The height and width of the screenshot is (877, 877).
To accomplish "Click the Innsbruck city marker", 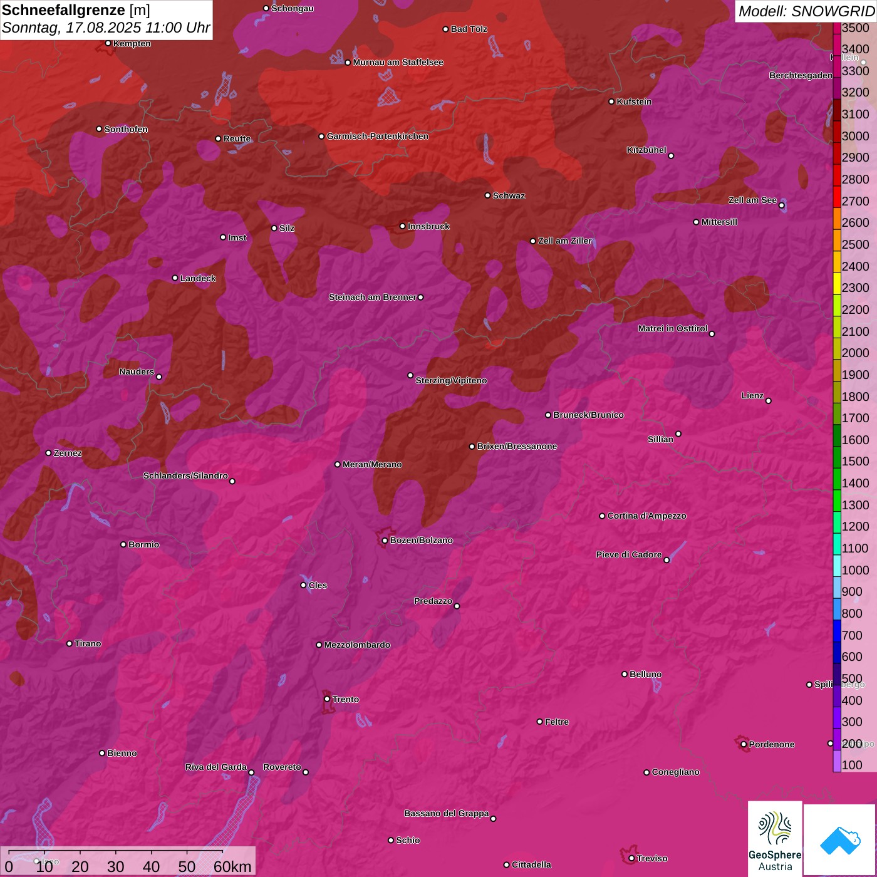I will point(403,226).
